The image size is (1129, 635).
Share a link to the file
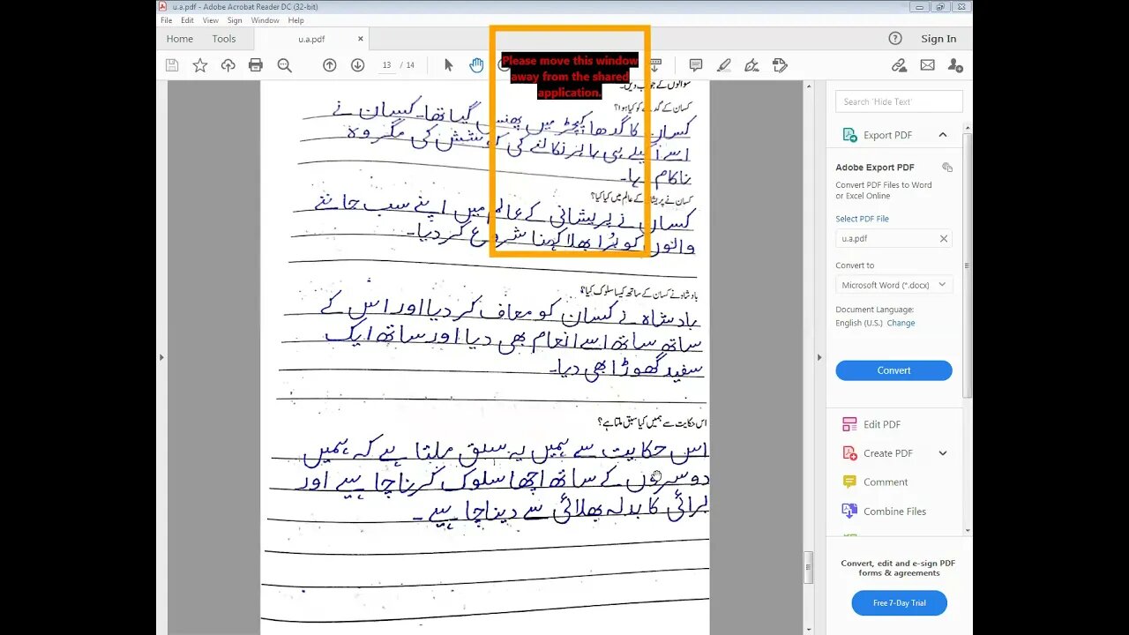[x=899, y=65]
